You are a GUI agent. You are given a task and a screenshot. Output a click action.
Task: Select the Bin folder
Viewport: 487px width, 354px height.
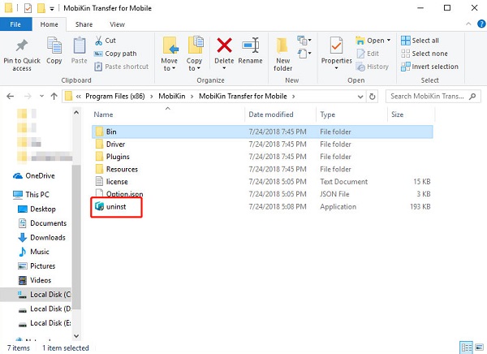coord(262,132)
